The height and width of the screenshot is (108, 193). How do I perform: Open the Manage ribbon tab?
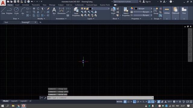coord(52,5)
